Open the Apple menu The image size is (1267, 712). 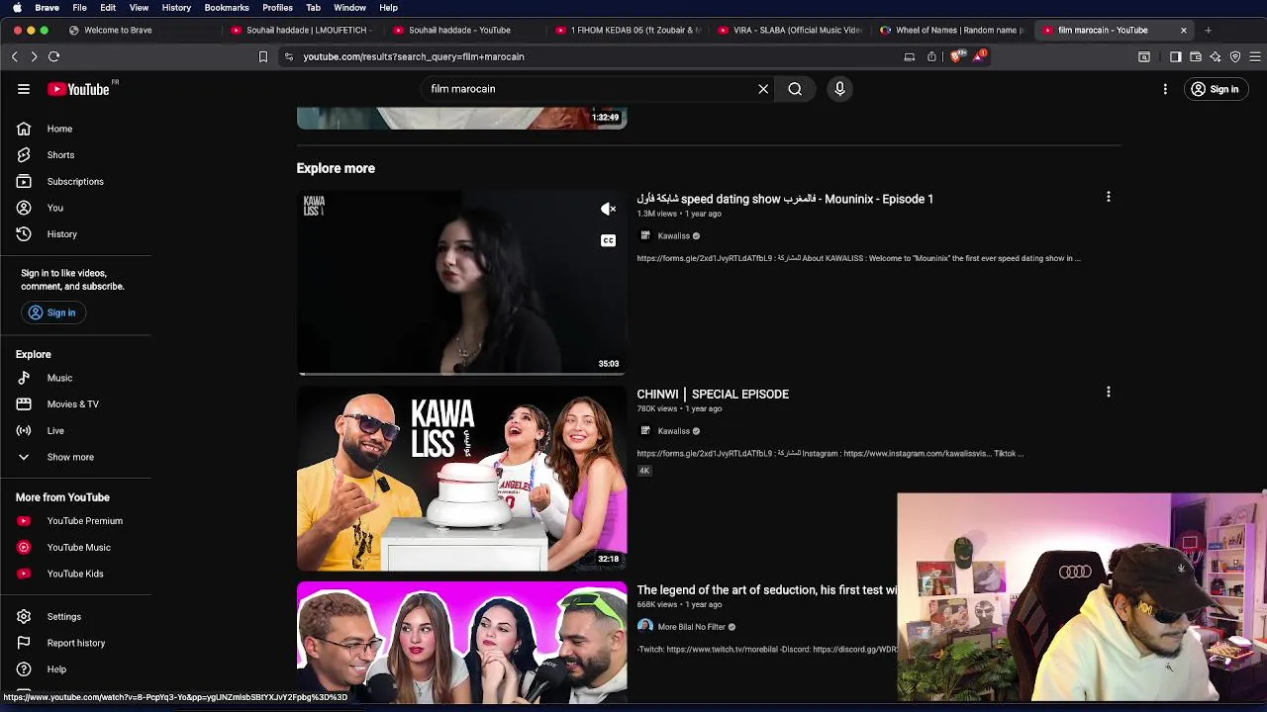17,8
